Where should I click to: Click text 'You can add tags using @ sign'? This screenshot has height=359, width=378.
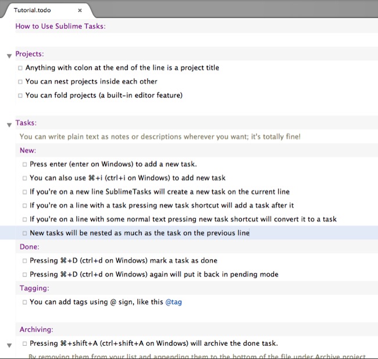tap(82, 302)
